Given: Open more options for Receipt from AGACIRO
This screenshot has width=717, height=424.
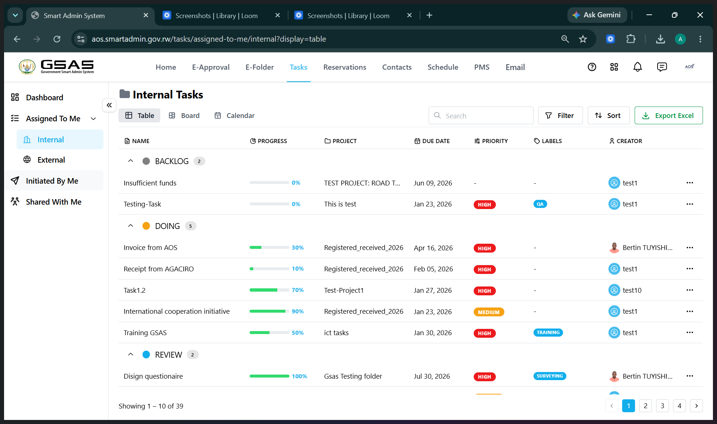Looking at the screenshot, I should tap(690, 269).
